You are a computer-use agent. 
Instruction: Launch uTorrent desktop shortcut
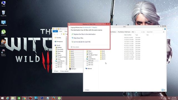[3, 33]
